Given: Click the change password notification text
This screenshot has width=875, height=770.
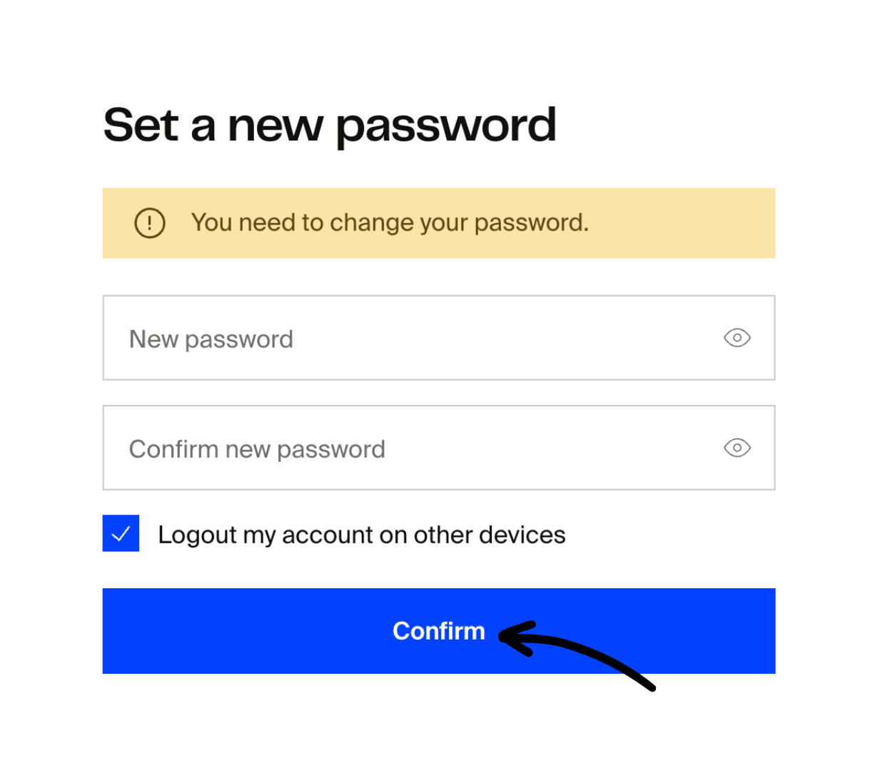Looking at the screenshot, I should [x=390, y=222].
